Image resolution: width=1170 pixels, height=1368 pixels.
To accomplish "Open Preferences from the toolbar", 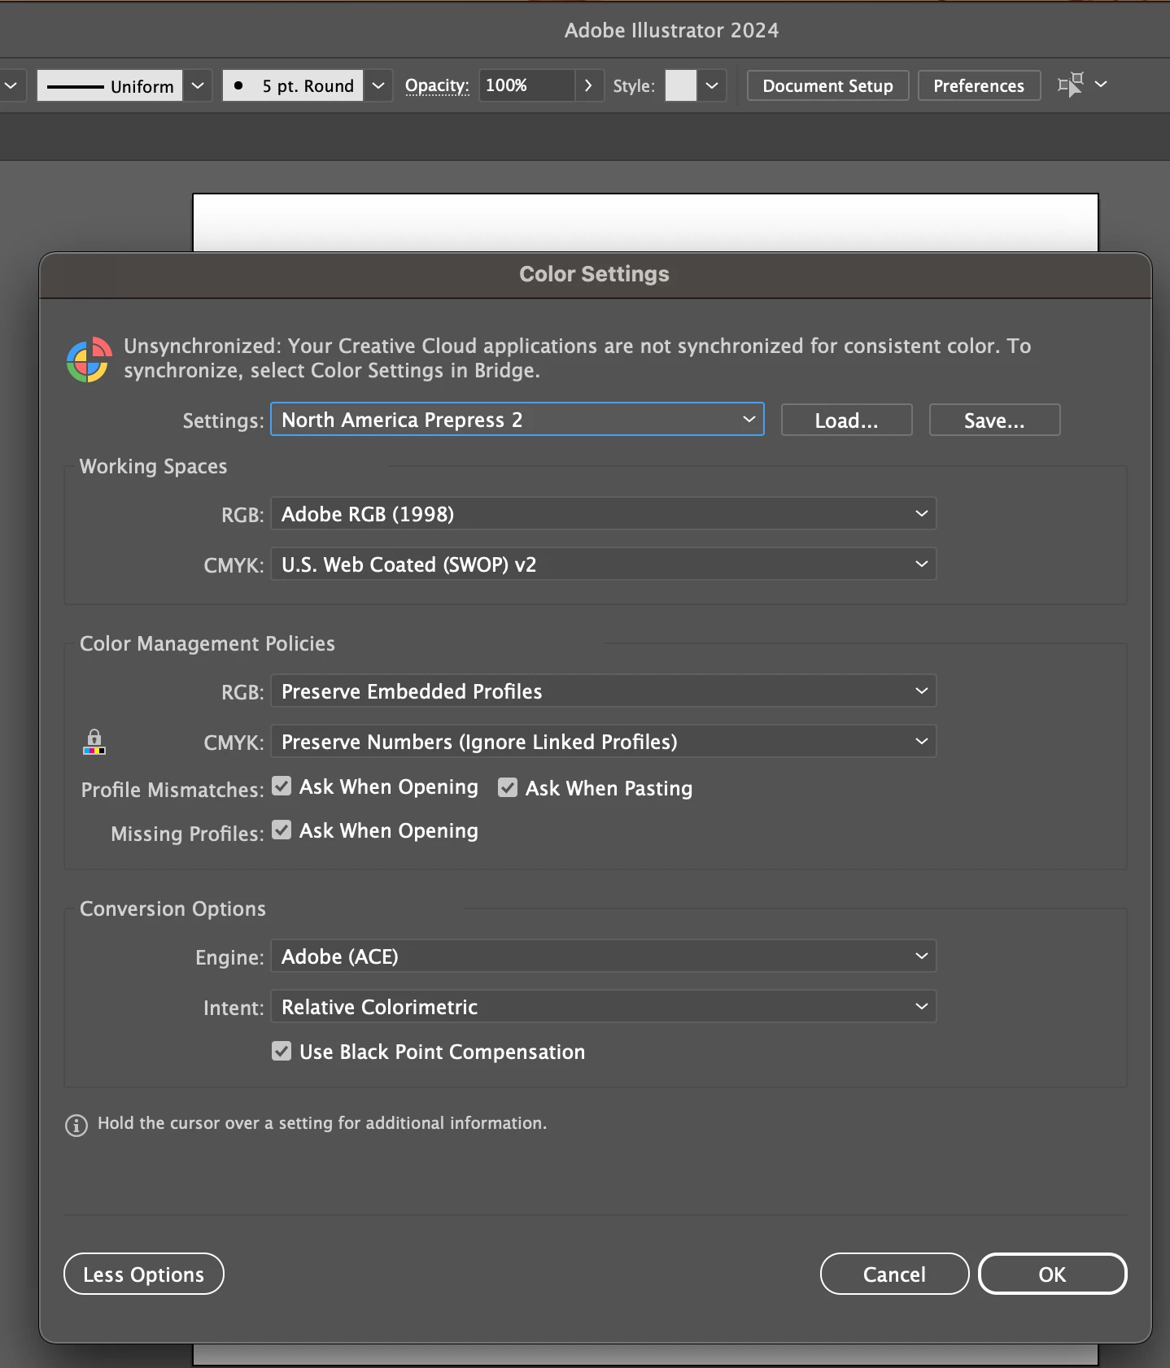I will tap(980, 85).
